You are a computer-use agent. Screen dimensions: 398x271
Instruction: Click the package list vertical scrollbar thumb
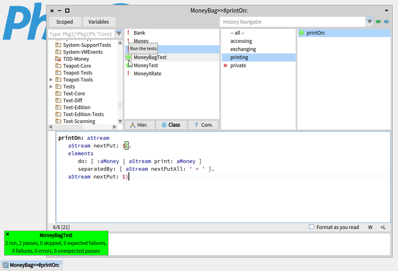point(120,105)
